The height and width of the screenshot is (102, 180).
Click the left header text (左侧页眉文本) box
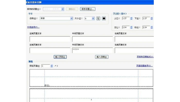tap(50, 39)
